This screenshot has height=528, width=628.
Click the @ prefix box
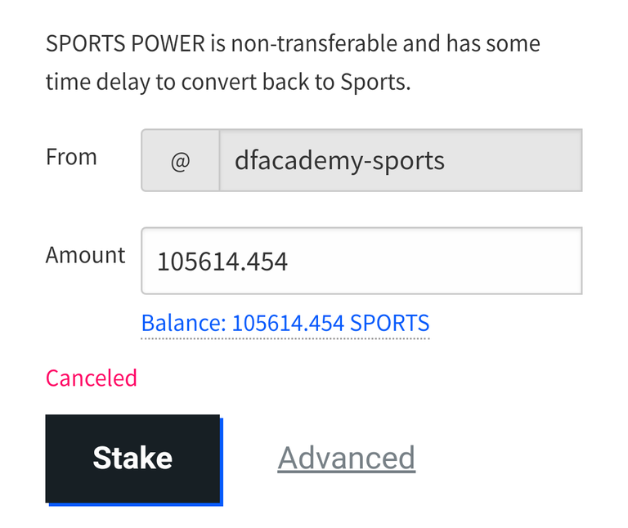[x=180, y=160]
